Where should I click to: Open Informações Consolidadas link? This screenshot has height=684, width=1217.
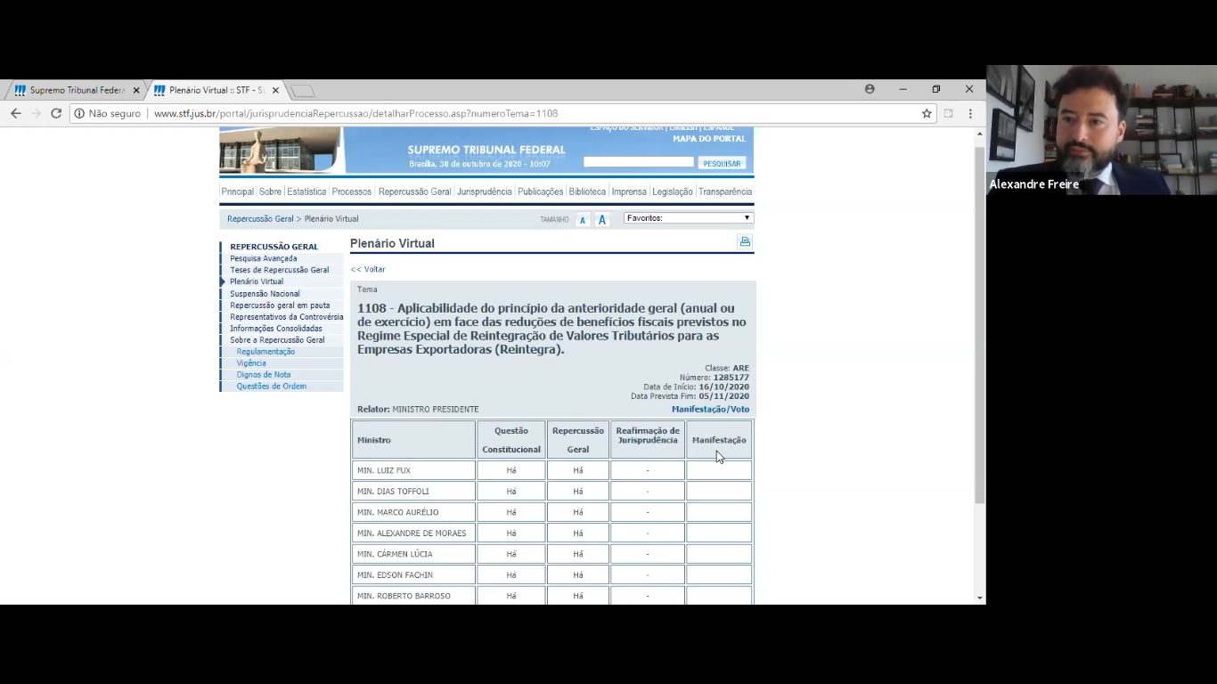[x=276, y=329]
